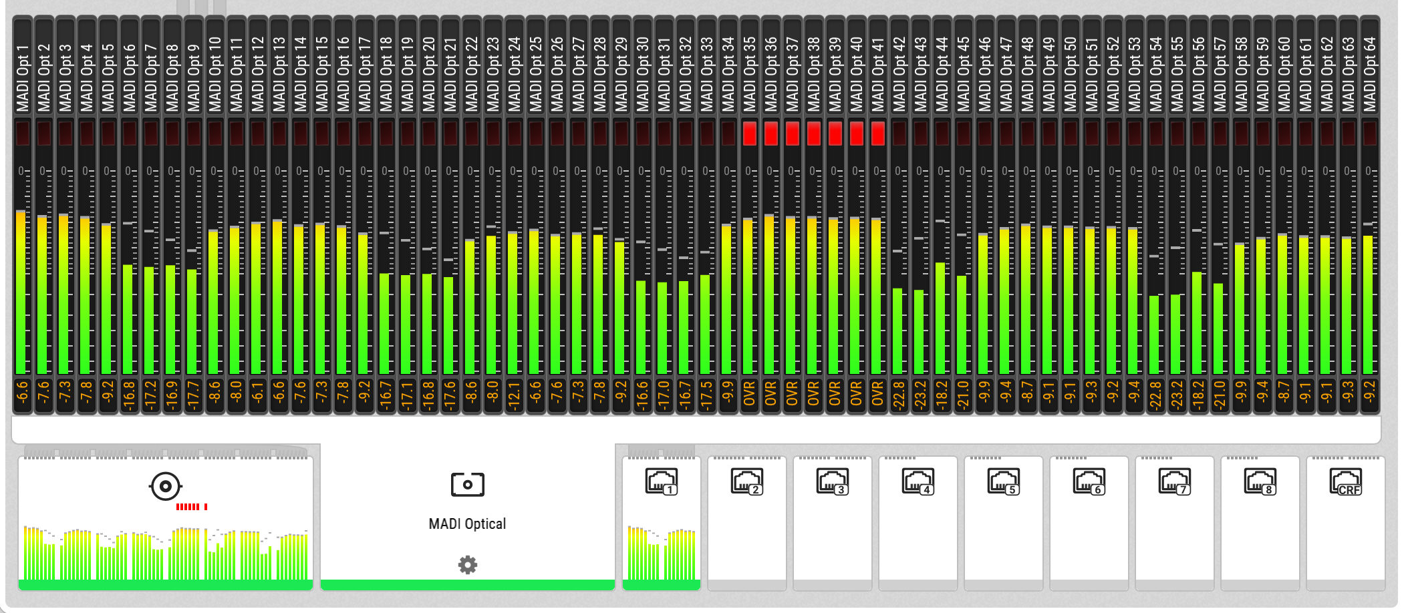Click network port 8 icon

(x=1260, y=481)
